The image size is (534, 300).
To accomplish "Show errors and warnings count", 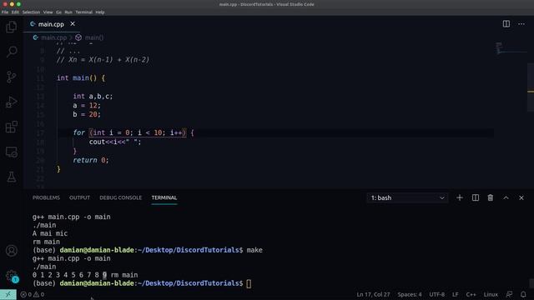I will (x=33, y=294).
